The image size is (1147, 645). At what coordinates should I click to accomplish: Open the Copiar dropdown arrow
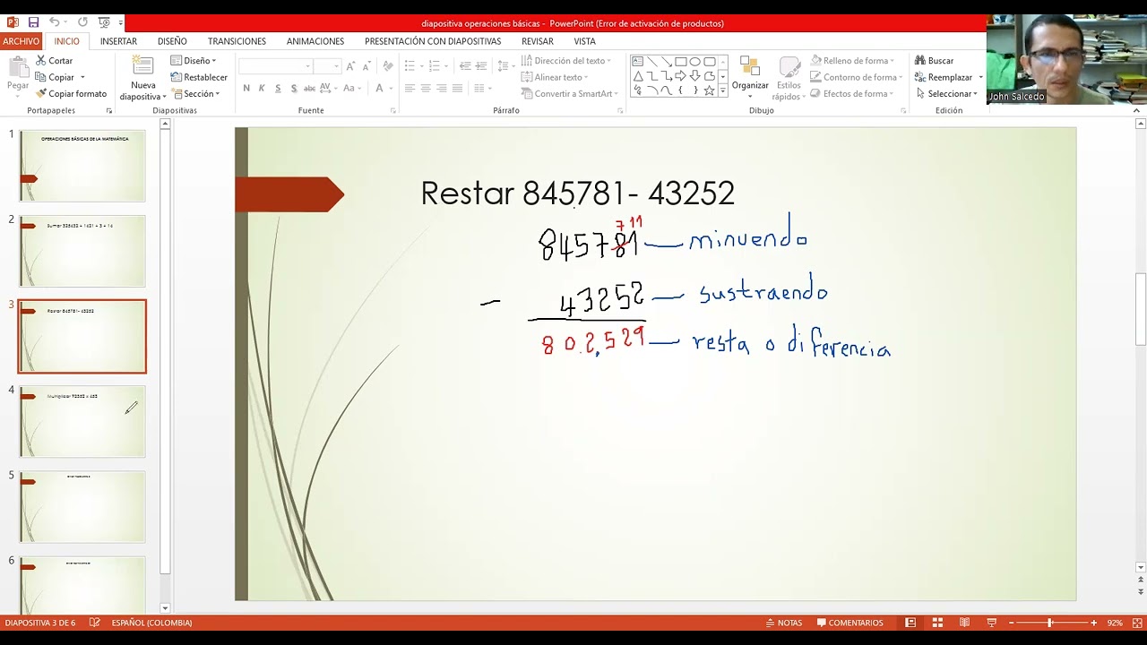tap(82, 77)
